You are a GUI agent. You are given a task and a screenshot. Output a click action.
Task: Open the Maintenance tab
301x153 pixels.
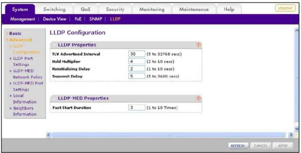[x=194, y=9]
